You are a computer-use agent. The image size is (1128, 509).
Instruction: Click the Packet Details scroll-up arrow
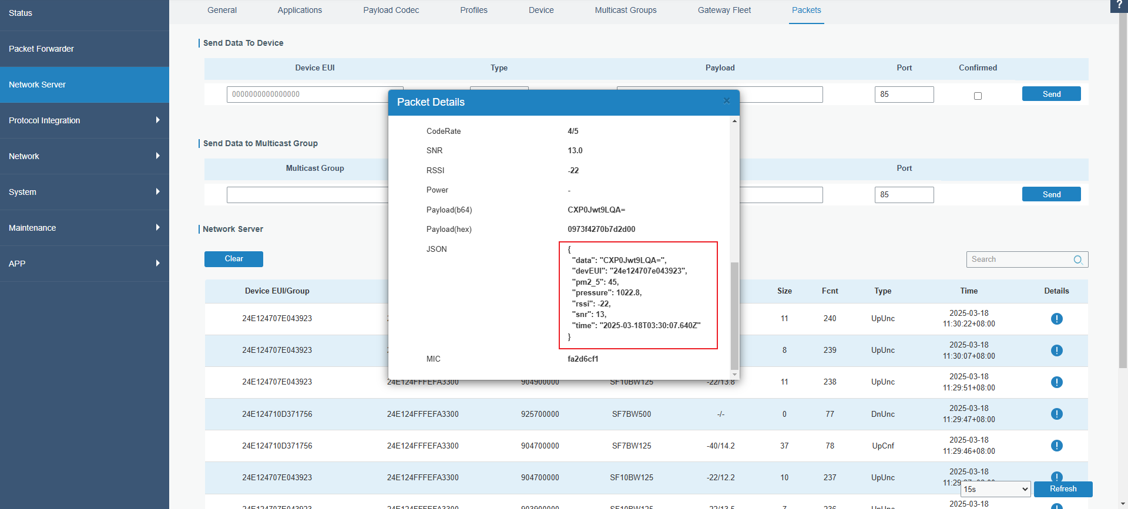click(734, 121)
